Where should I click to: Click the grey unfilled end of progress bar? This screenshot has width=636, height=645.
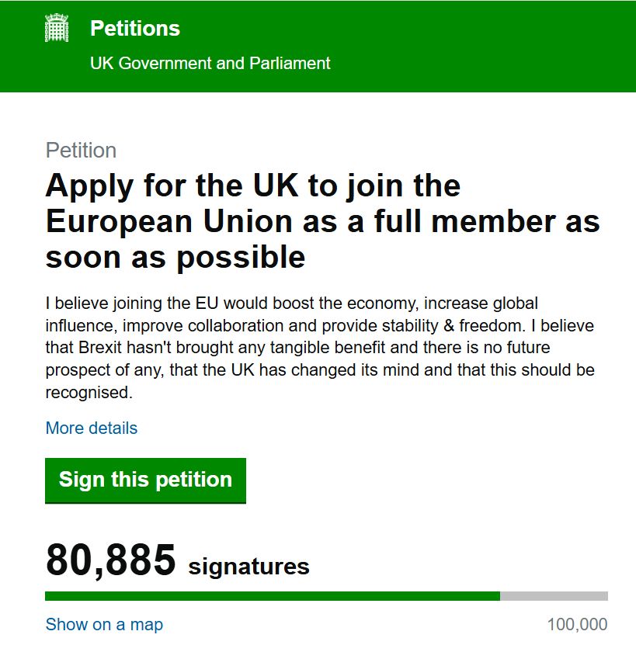554,596
